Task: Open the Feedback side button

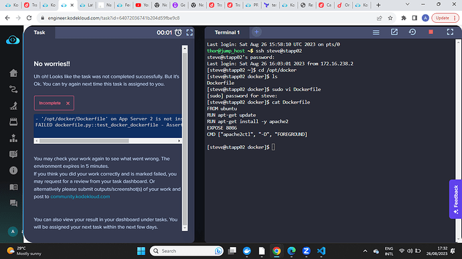Action: point(455,199)
